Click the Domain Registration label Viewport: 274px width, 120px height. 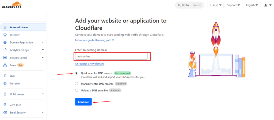click(x=21, y=42)
